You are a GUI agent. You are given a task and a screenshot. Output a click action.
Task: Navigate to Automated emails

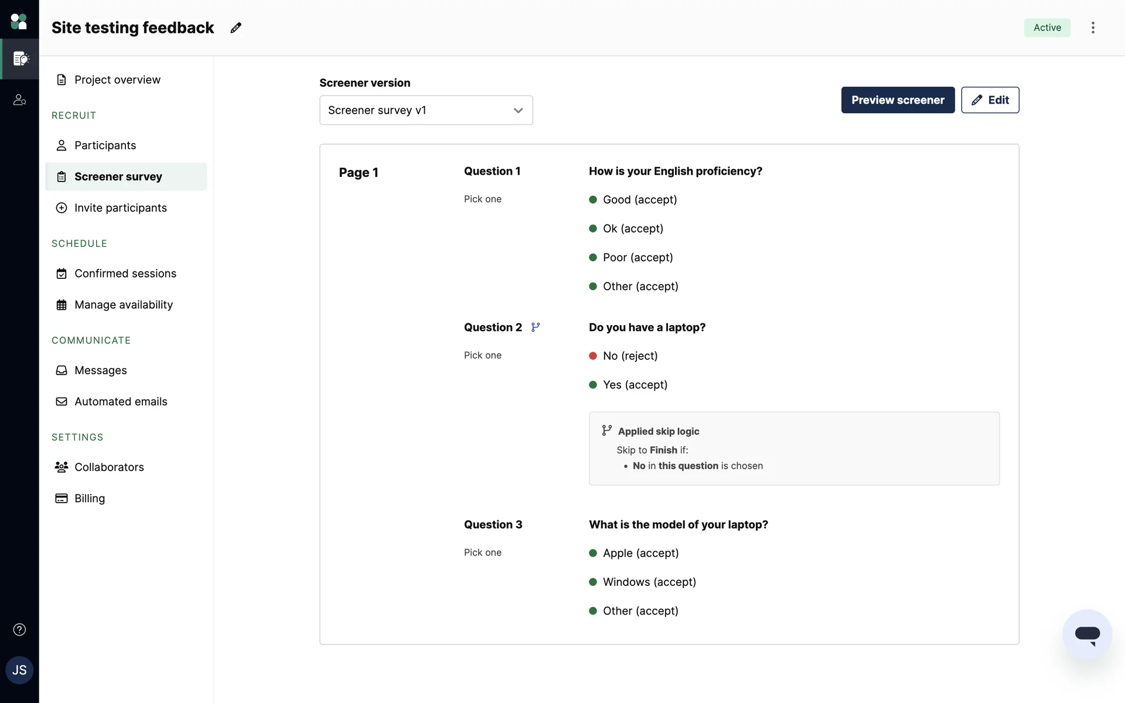click(x=121, y=401)
